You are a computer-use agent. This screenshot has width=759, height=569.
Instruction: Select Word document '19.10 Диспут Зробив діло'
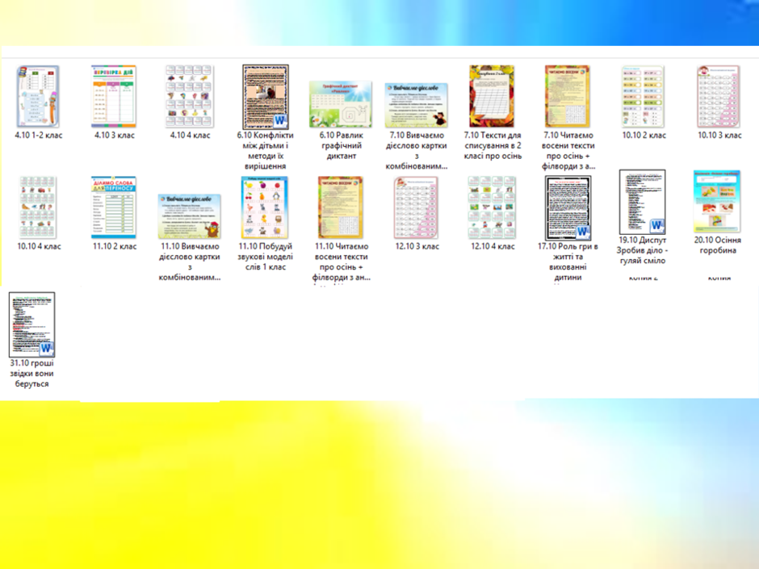(643, 202)
